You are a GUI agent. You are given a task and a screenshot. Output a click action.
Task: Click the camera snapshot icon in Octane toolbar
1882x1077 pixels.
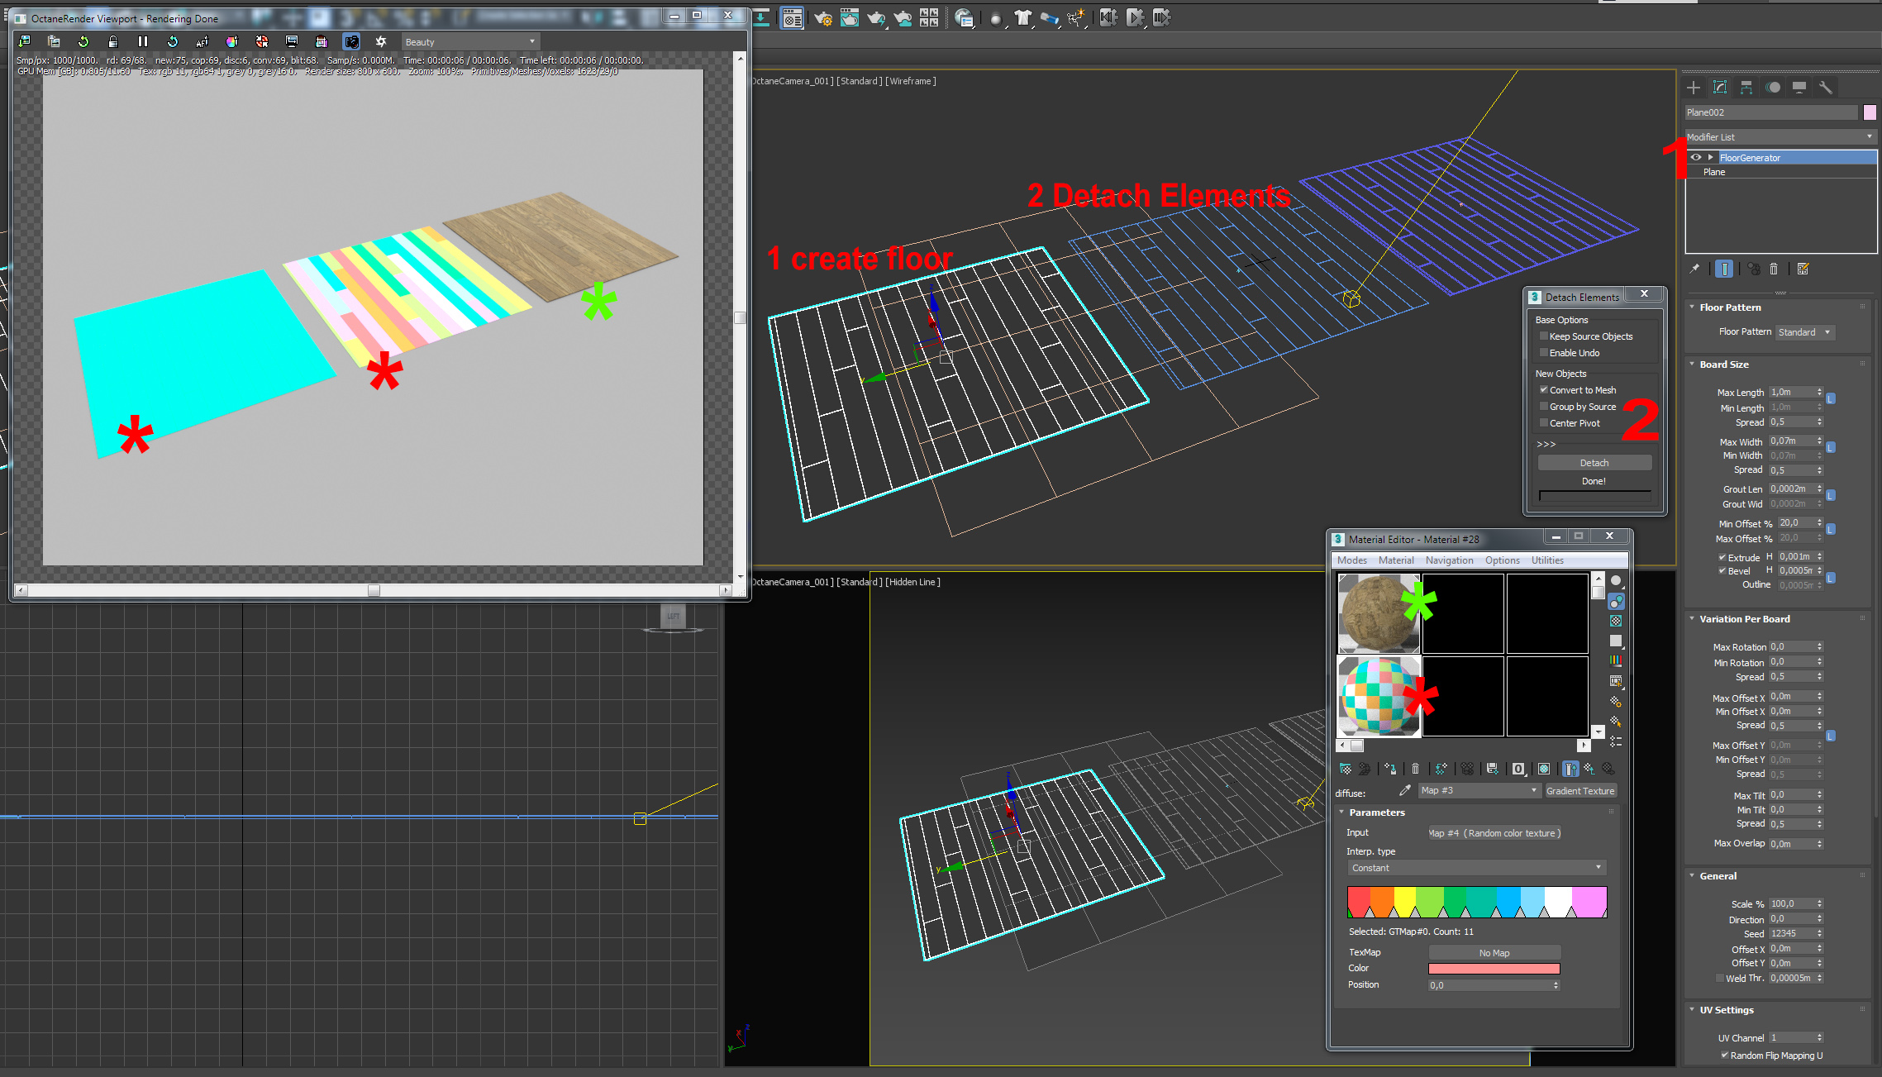(351, 41)
